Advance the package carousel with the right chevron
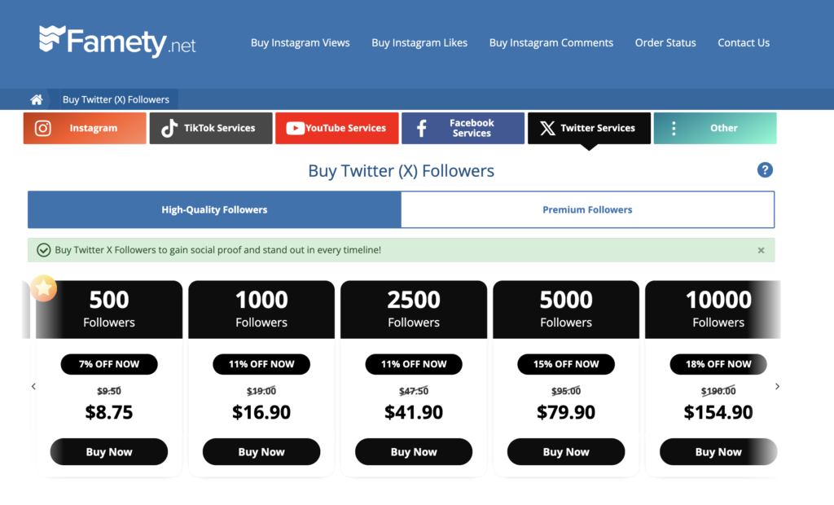Viewport: 834px width, 505px height. [778, 386]
